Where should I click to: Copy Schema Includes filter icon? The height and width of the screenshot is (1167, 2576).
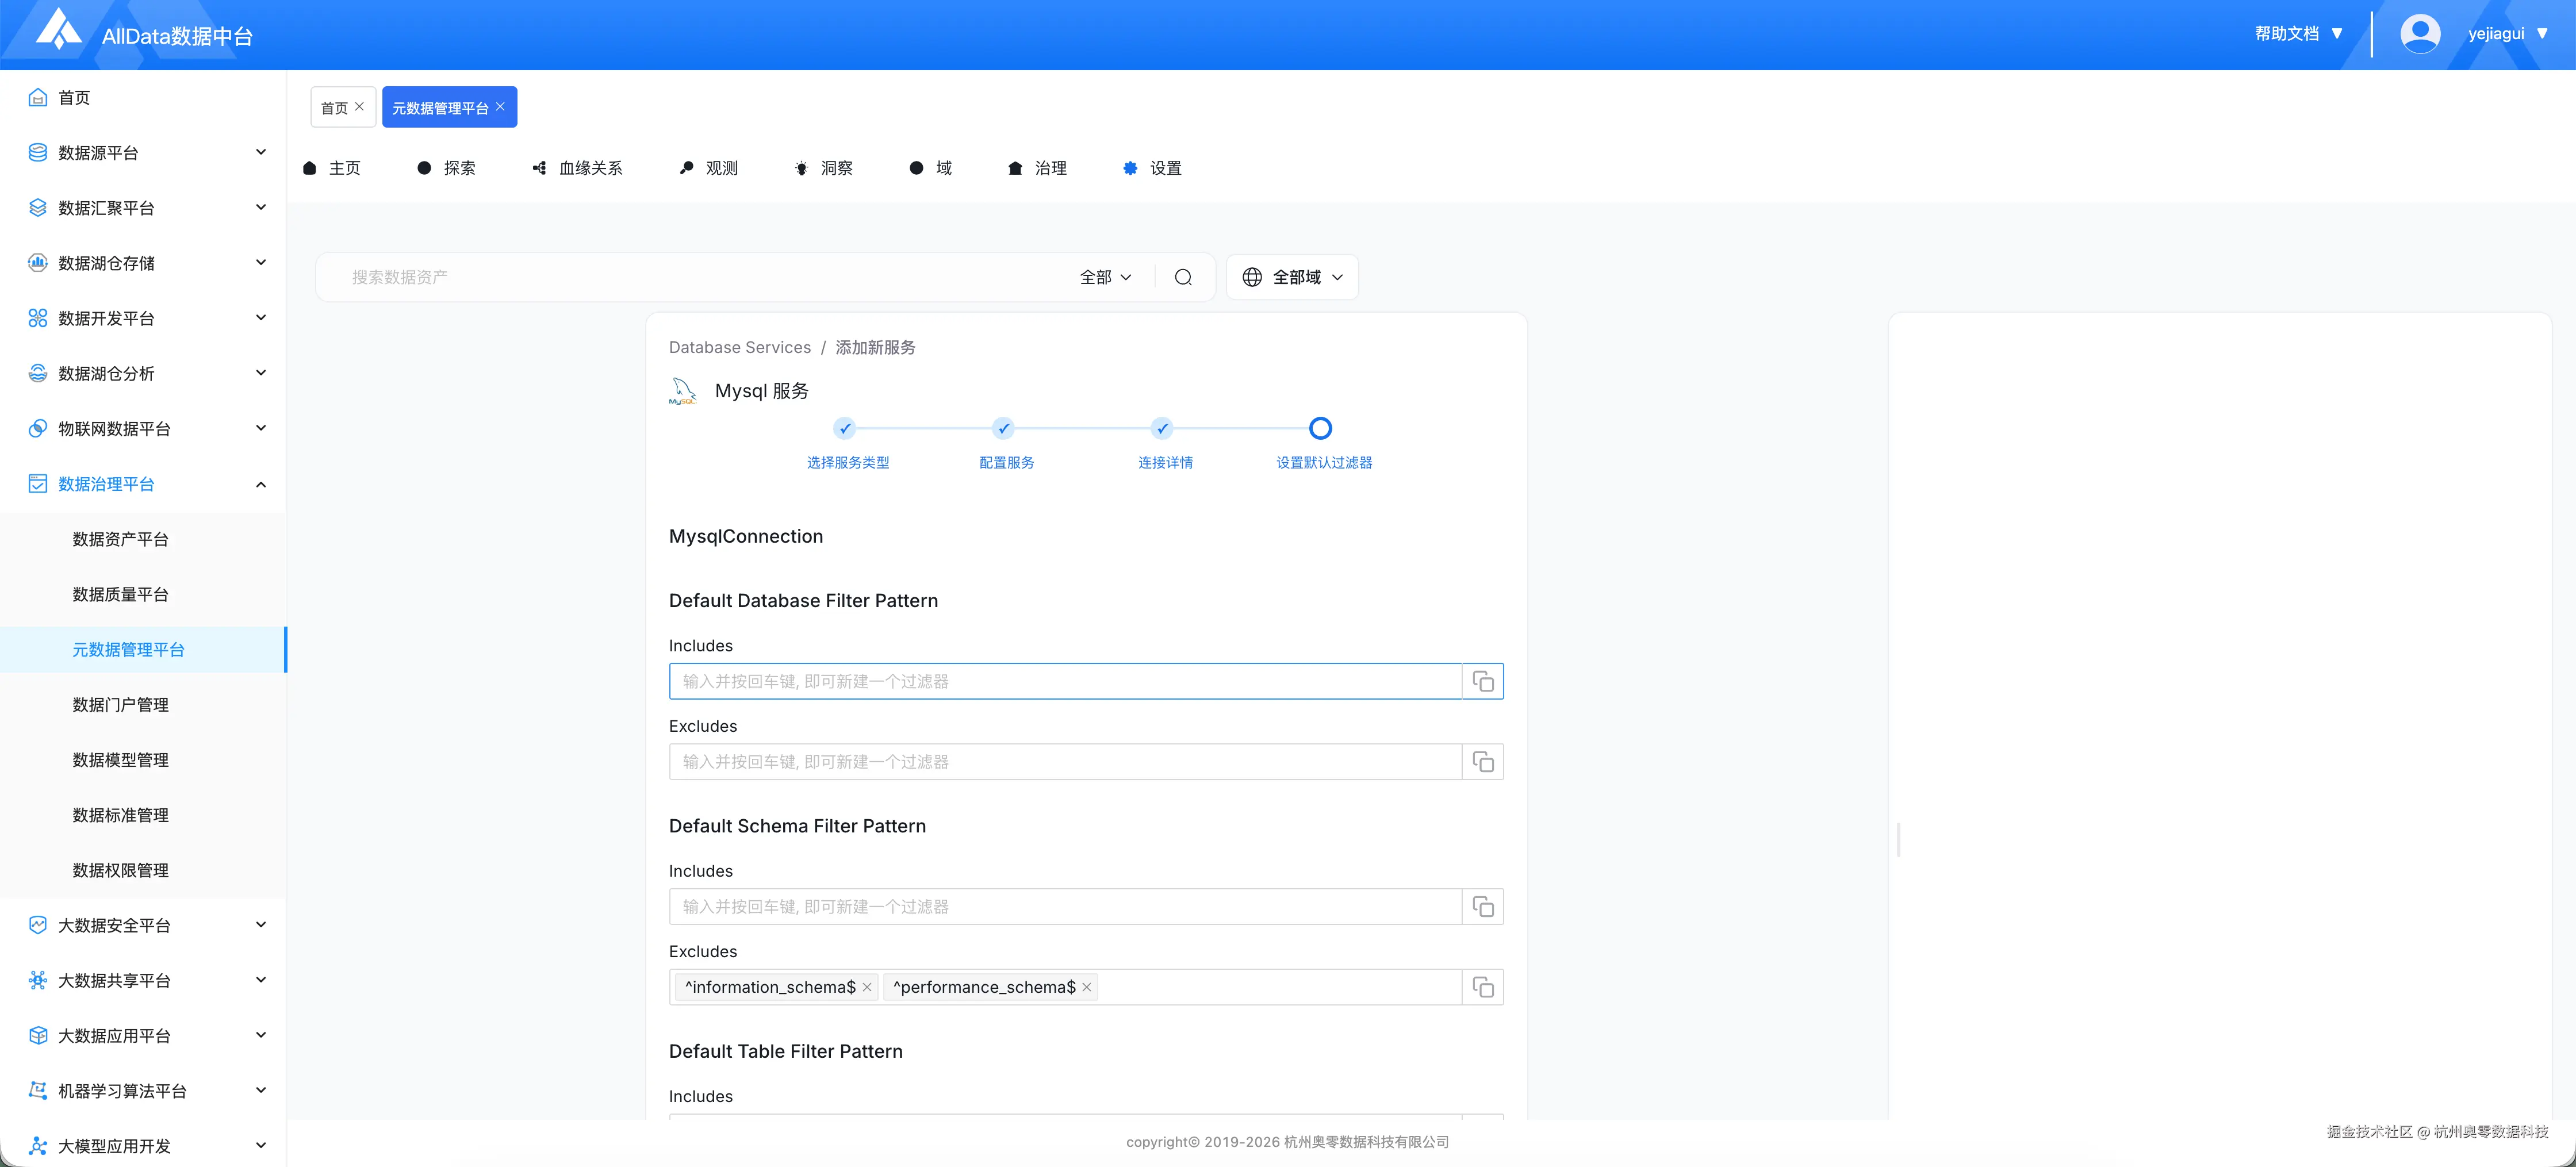pyautogui.click(x=1483, y=907)
